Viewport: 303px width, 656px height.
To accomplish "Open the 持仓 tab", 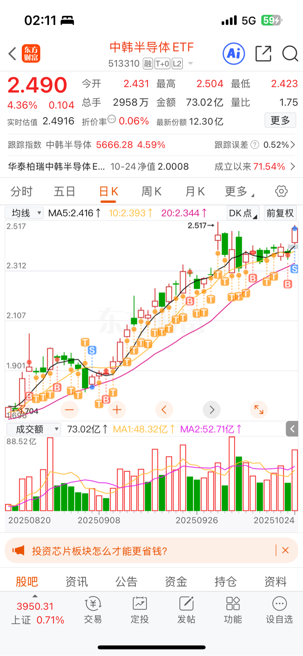I will (x=226, y=581).
